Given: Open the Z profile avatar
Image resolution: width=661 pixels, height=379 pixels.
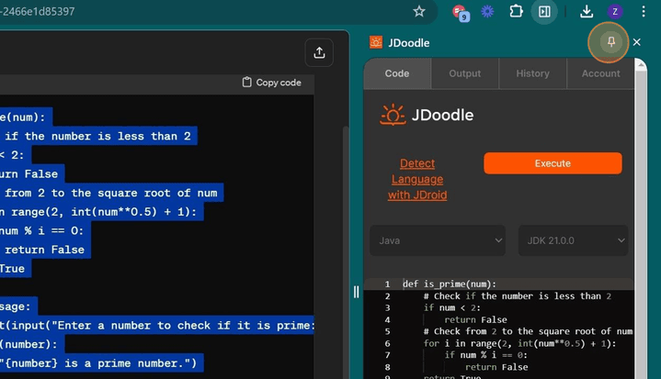Looking at the screenshot, I should (615, 12).
